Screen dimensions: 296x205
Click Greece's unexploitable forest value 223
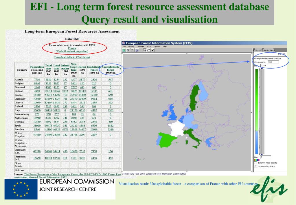click(x=111, y=103)
